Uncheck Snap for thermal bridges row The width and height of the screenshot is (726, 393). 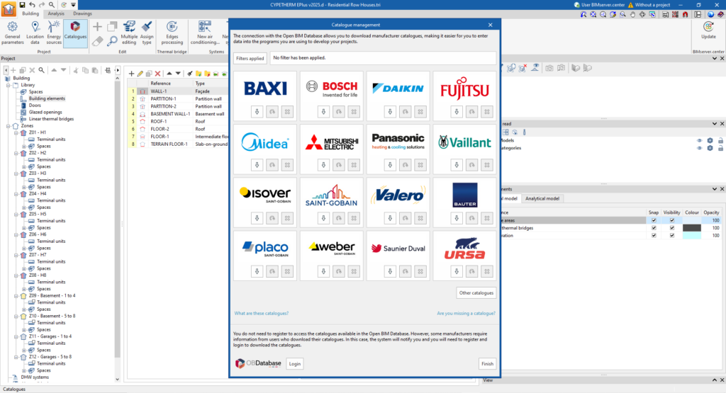654,228
